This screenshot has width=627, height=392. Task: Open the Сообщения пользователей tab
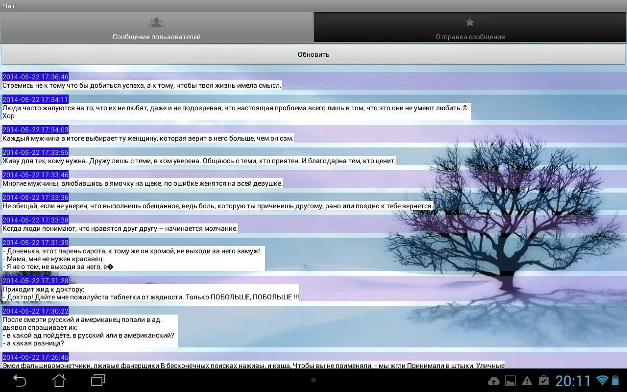pos(156,27)
